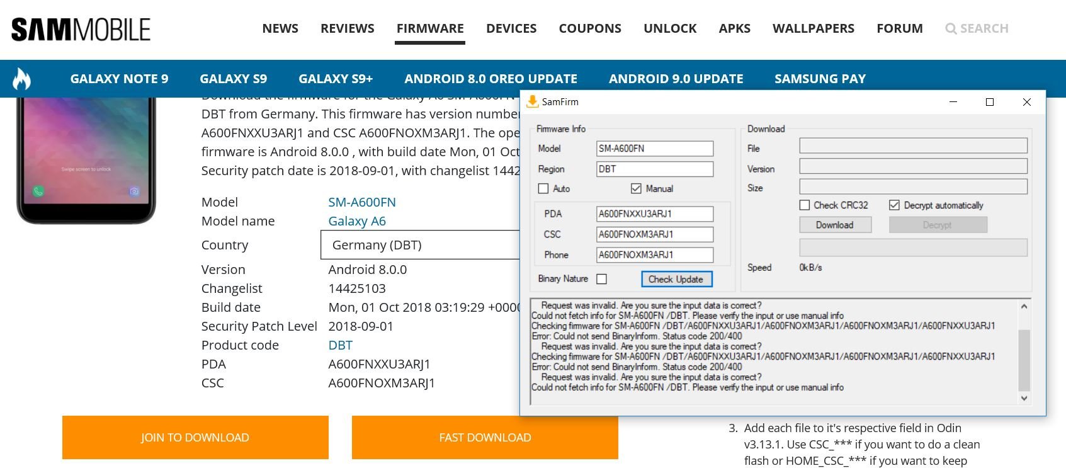Image resolution: width=1066 pixels, height=468 pixels.
Task: Click the PDA input field
Action: pos(655,214)
